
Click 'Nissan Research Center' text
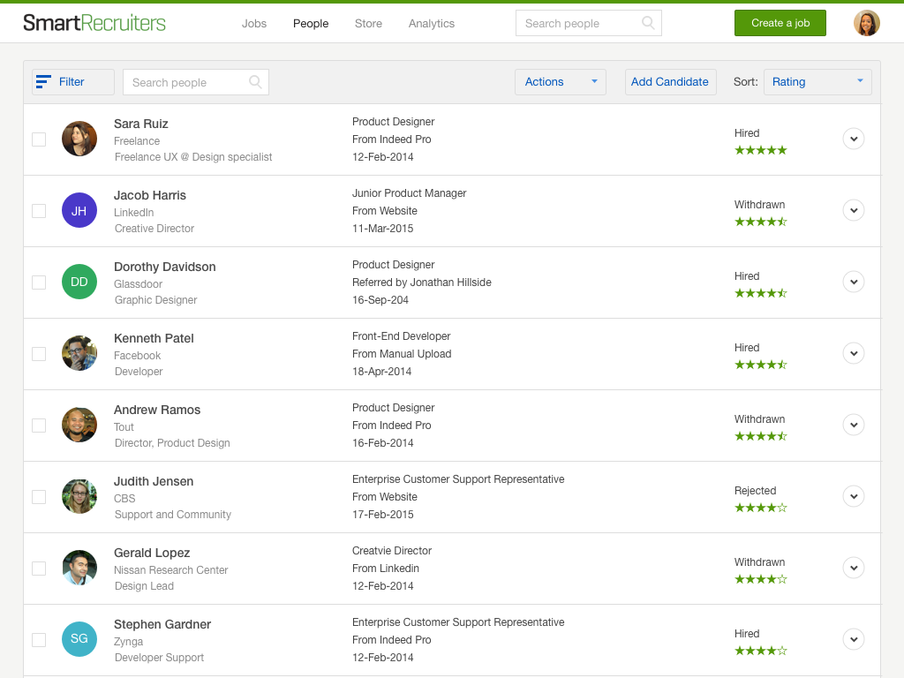[x=170, y=570]
